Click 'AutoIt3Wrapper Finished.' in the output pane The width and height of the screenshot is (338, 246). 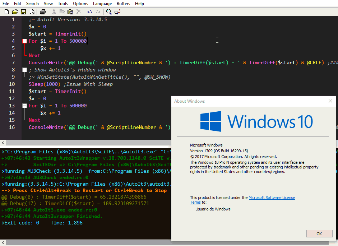[x=68, y=216]
